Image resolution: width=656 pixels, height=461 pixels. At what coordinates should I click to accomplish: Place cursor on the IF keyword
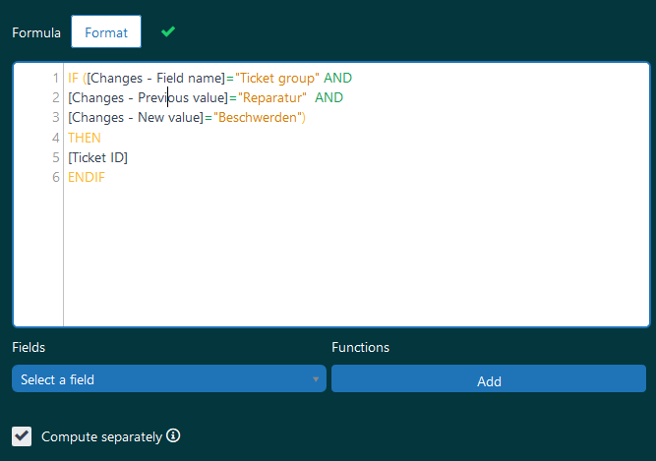point(74,78)
